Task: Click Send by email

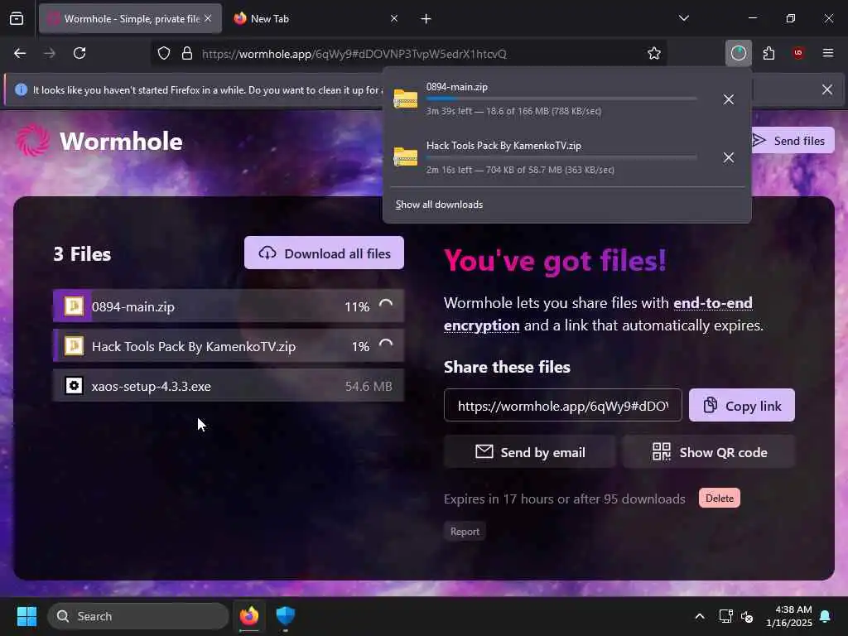Action: pos(529,452)
